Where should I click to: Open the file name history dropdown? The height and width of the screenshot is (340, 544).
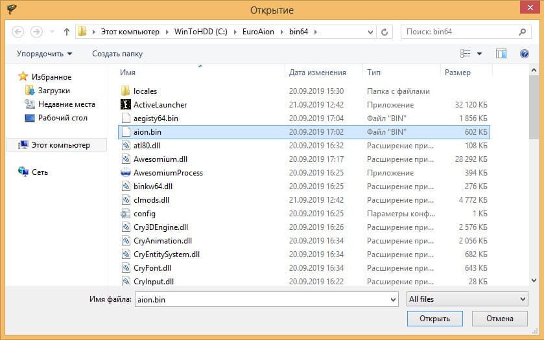point(392,299)
